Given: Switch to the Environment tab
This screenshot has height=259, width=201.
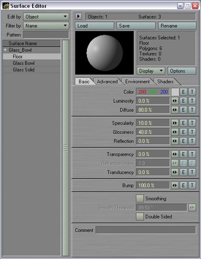Looking at the screenshot, I should (137, 82).
